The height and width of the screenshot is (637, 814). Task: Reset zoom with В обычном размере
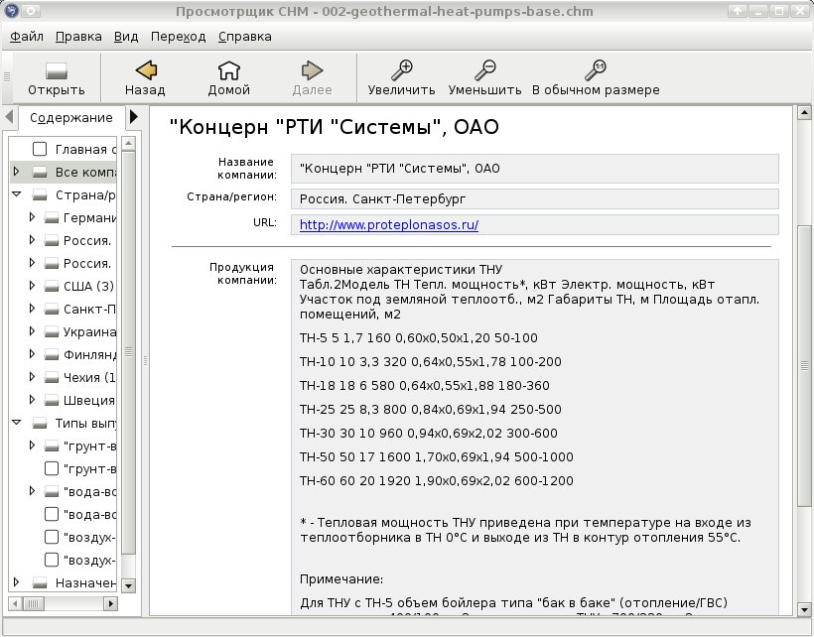click(595, 70)
